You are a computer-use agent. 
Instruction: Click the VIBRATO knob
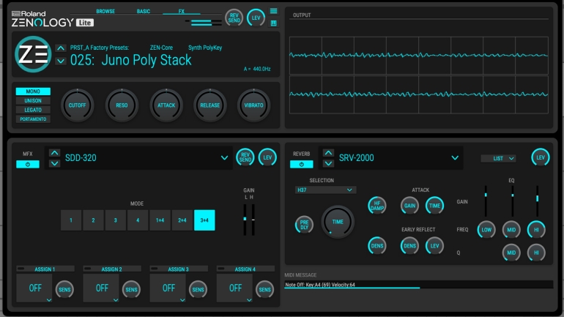click(x=253, y=105)
